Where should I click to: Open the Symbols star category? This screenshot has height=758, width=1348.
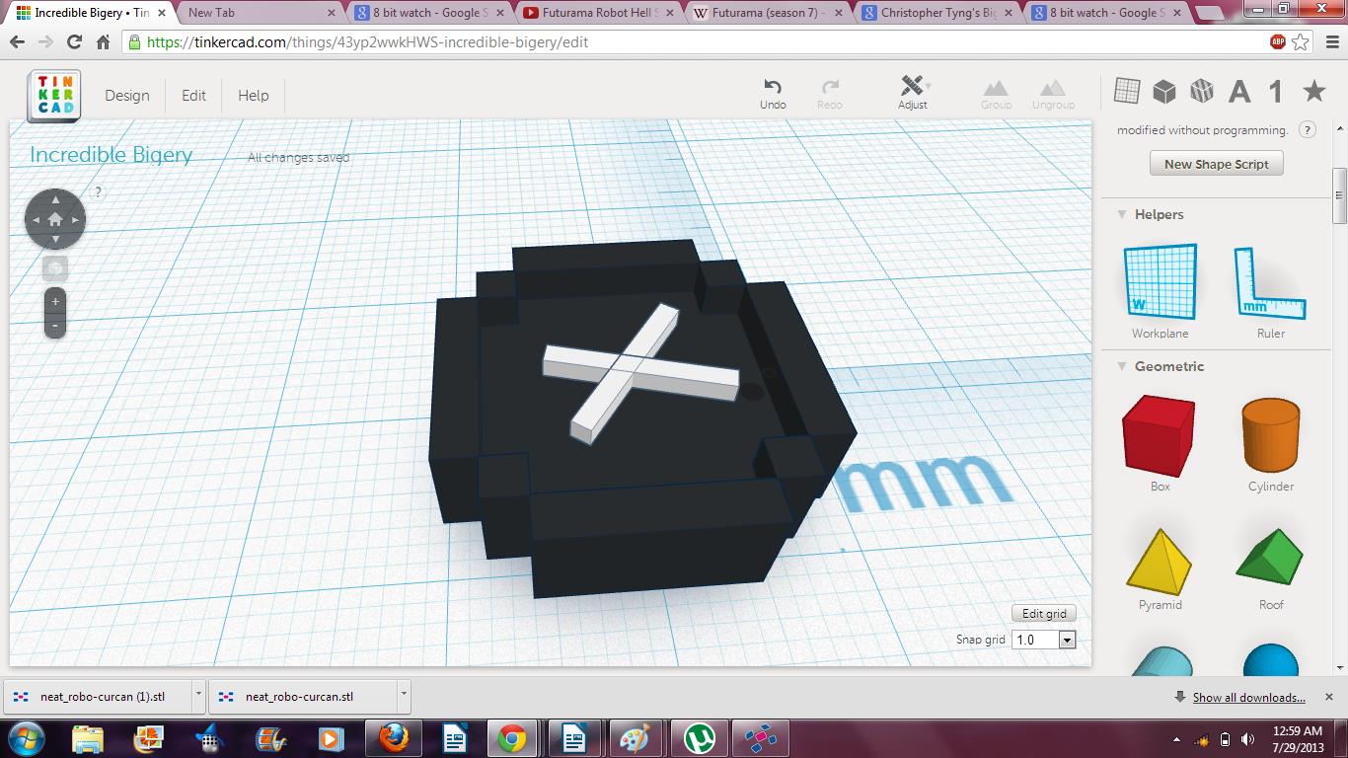pyautogui.click(x=1313, y=89)
